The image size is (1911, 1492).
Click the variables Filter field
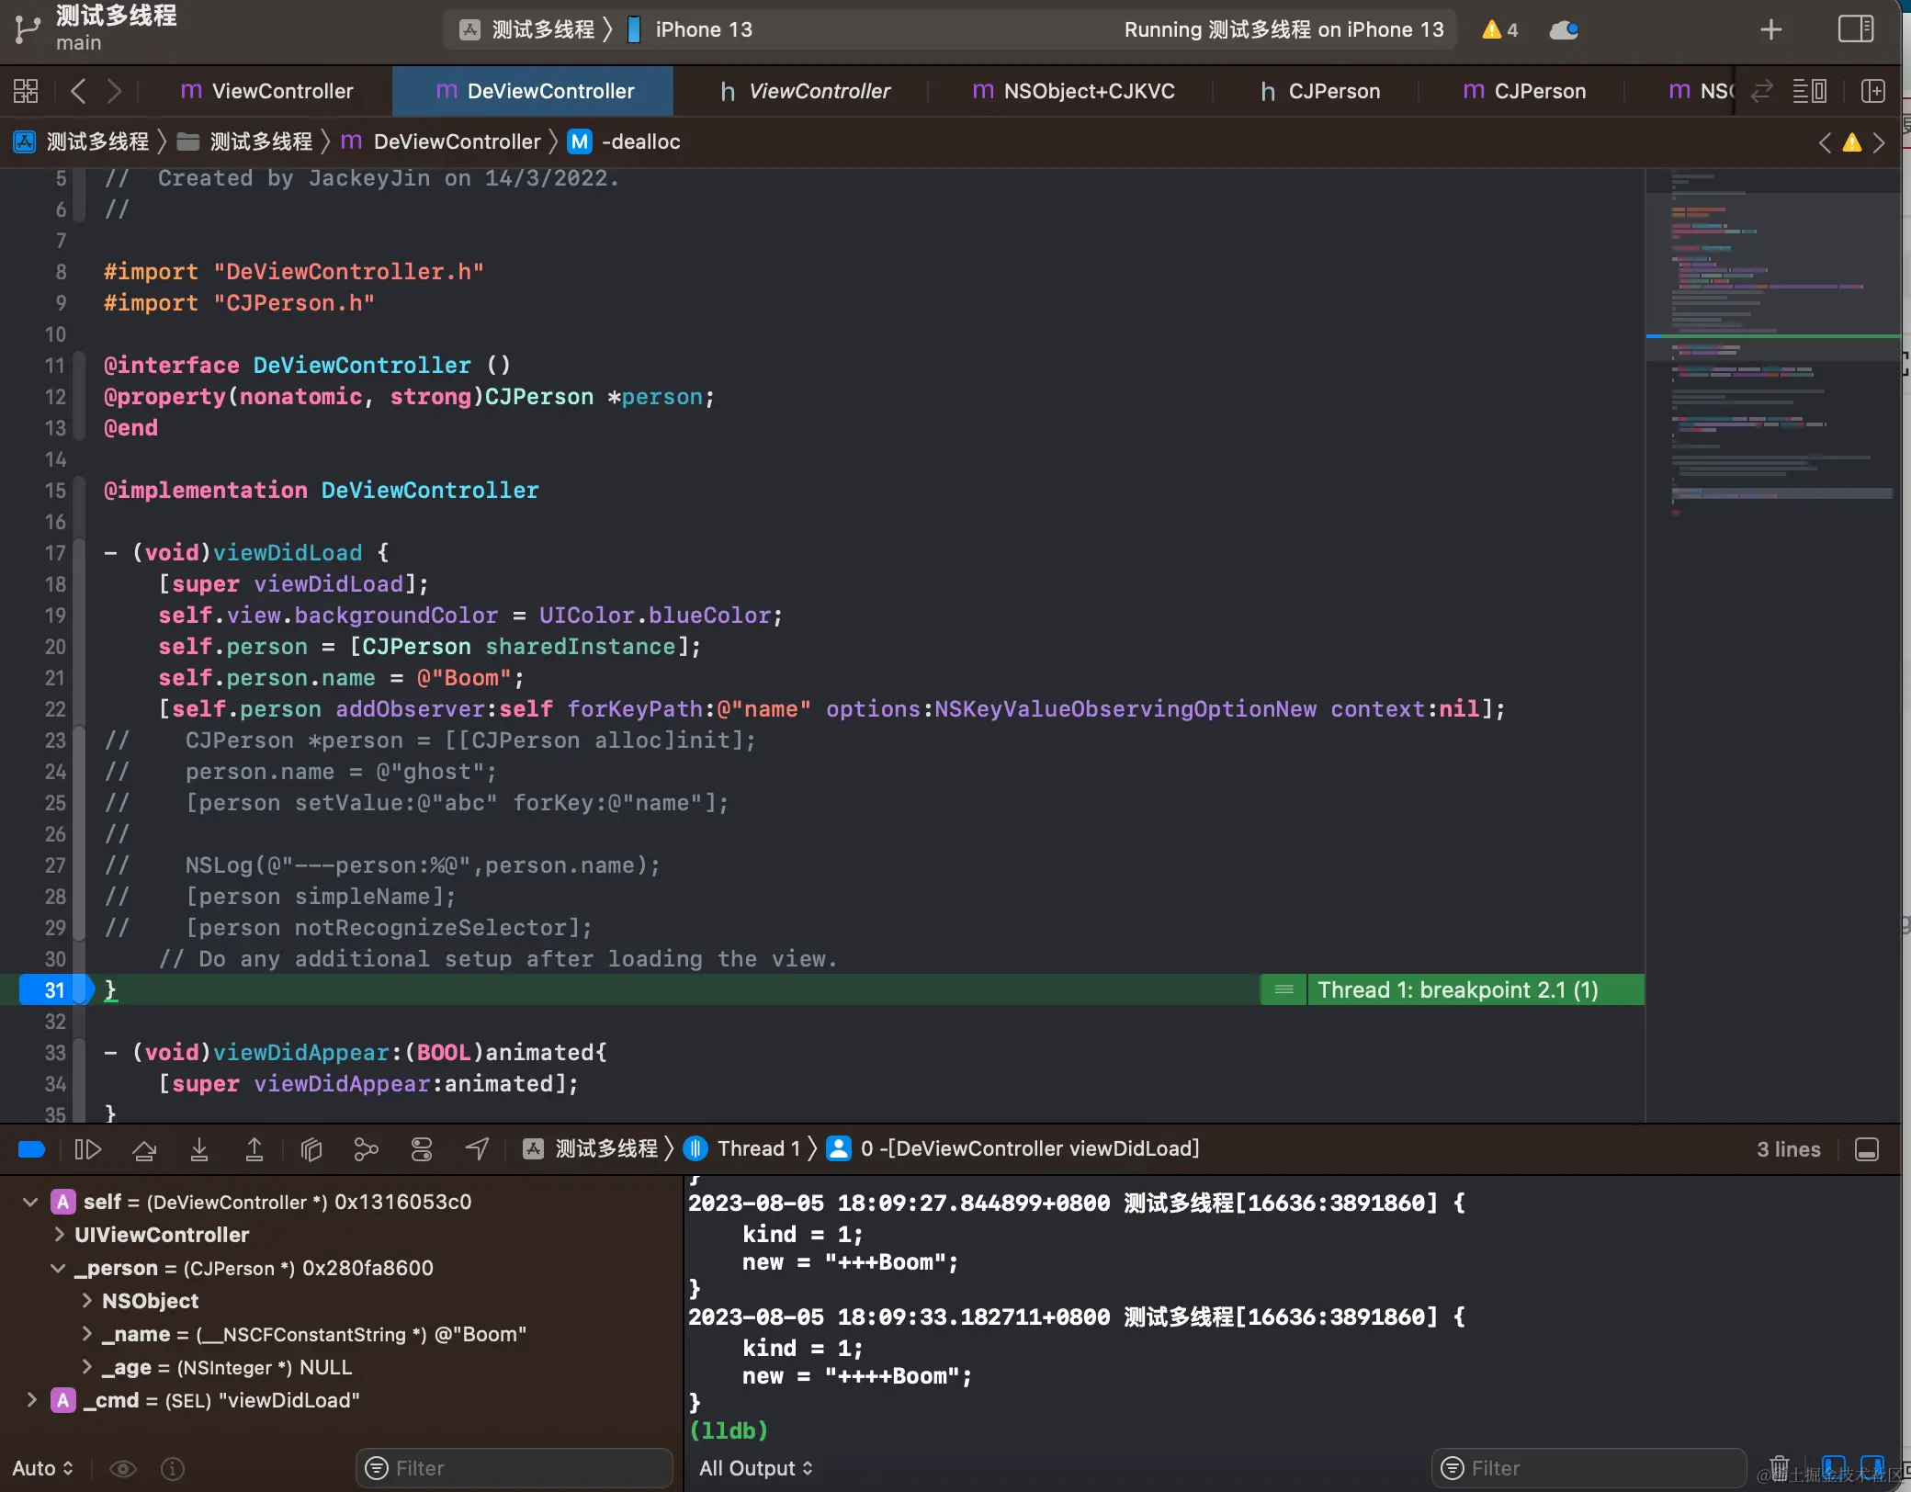[x=514, y=1468]
